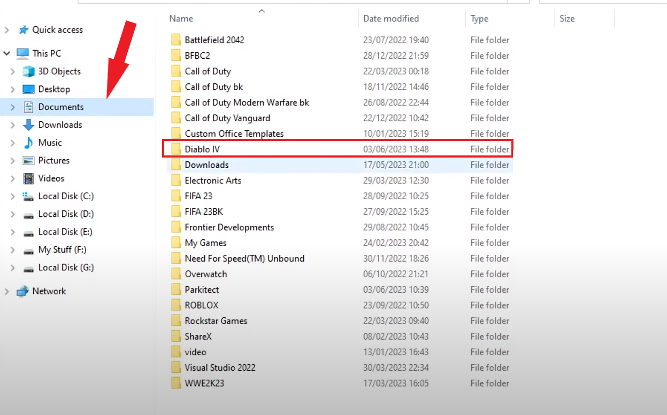
Task: Expand the Downloads tree node in sidebar
Action: [x=13, y=125]
